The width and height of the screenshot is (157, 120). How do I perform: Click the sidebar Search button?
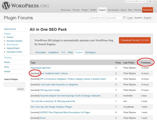coord(21,89)
